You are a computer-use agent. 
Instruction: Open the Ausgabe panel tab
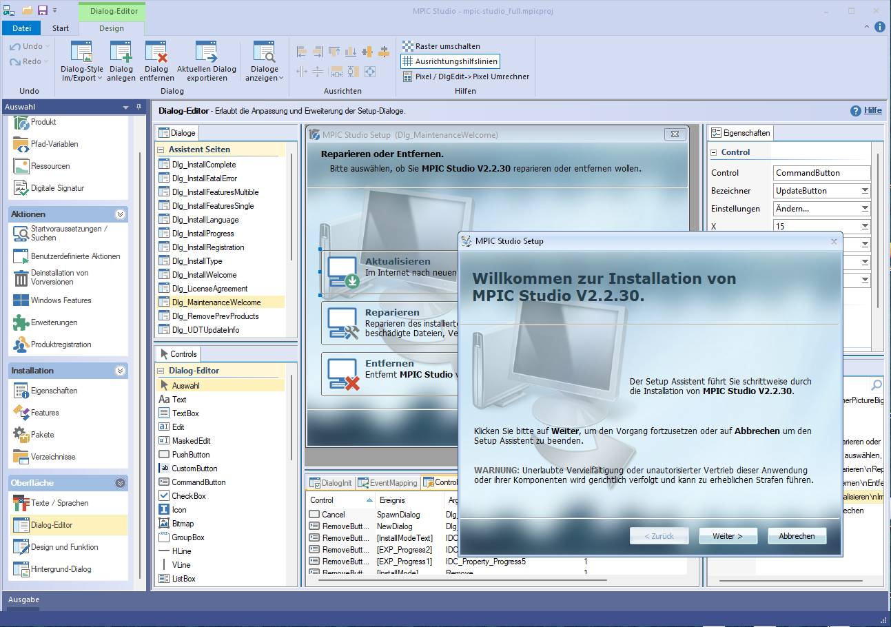[23, 600]
